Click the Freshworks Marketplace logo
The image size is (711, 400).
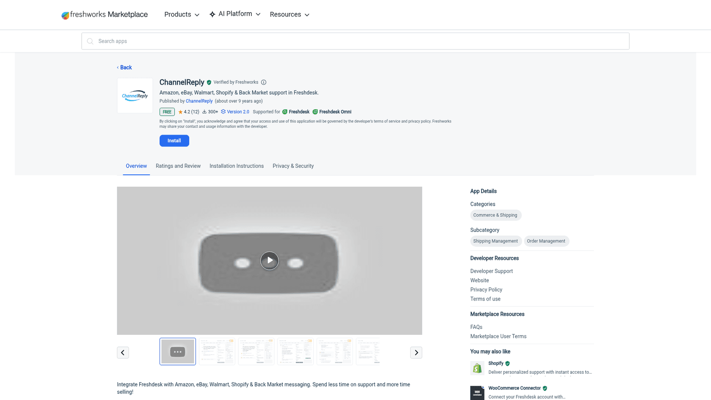pos(105,15)
